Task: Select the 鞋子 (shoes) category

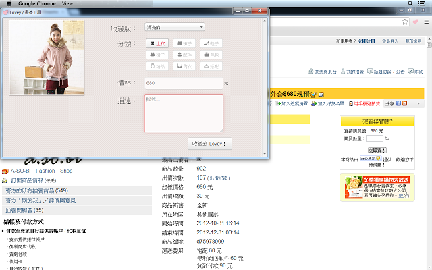Action: (x=212, y=43)
